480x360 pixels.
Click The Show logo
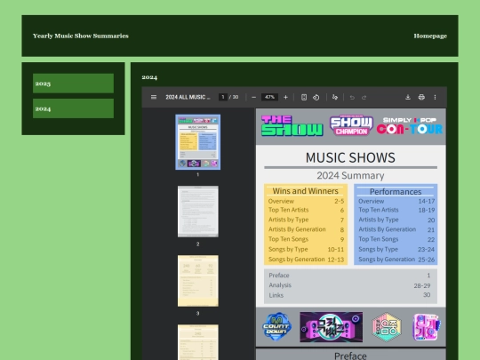(x=292, y=125)
